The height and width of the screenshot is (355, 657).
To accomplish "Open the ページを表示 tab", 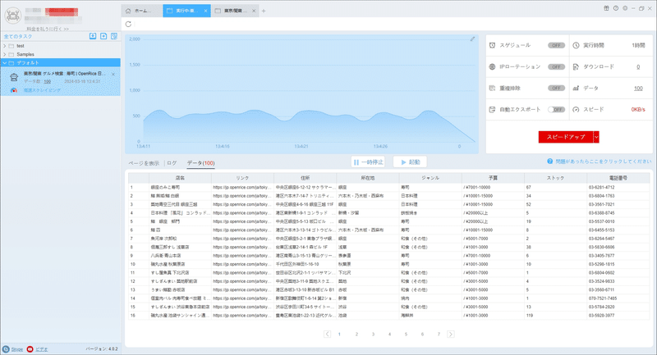I will click(144, 163).
